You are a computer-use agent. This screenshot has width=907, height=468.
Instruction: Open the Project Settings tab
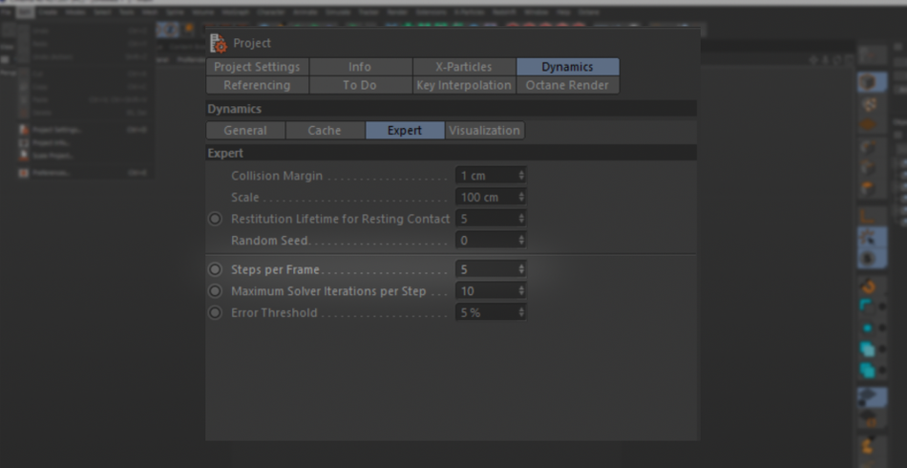point(257,67)
